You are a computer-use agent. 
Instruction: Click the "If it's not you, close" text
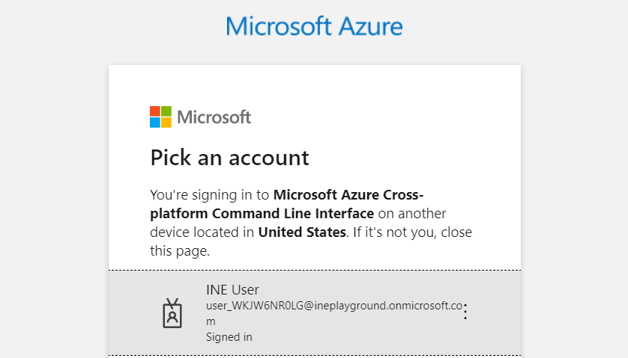(411, 232)
